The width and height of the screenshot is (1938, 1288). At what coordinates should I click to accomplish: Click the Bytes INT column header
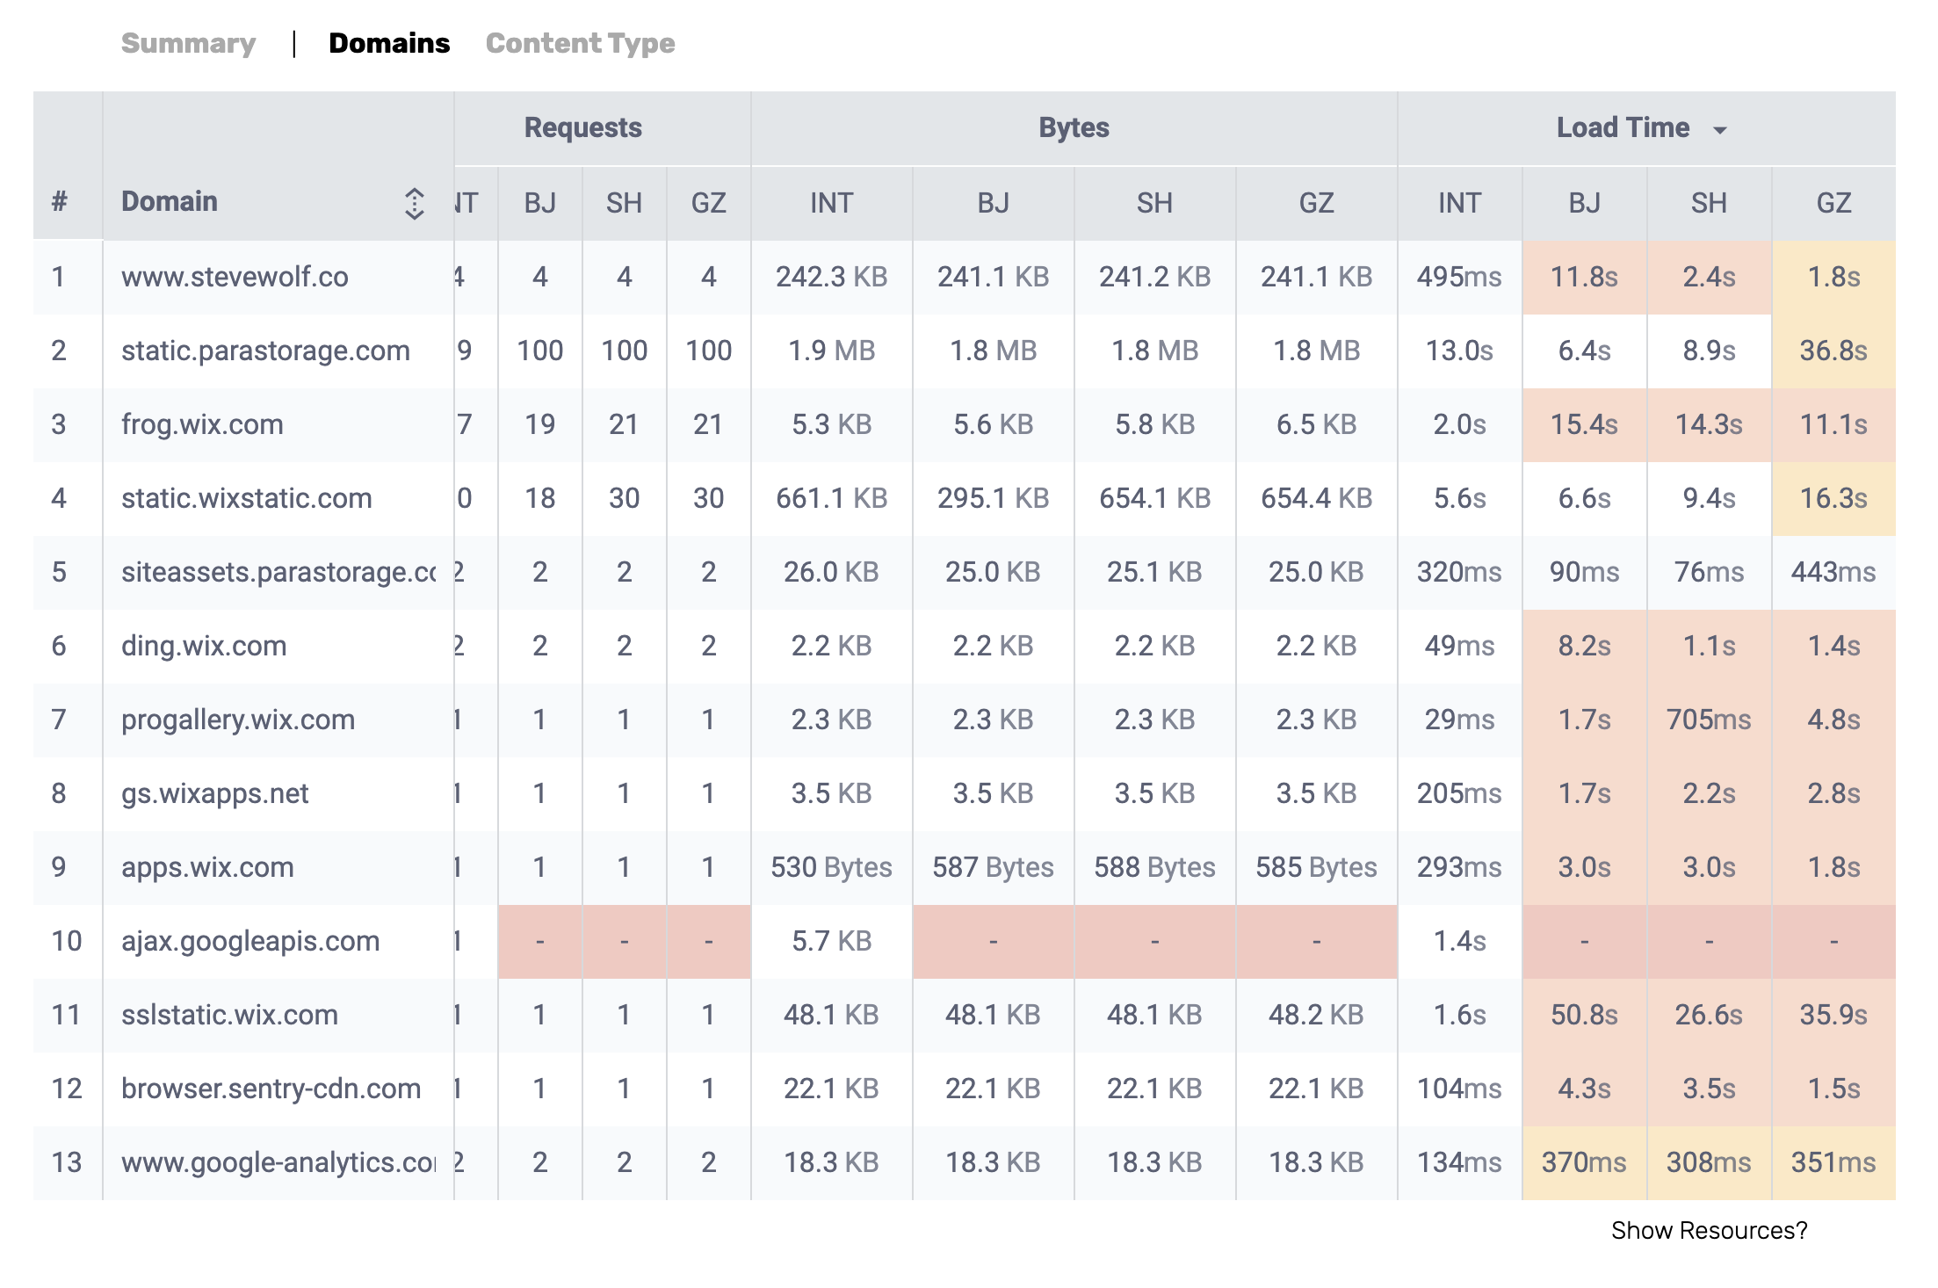(830, 203)
